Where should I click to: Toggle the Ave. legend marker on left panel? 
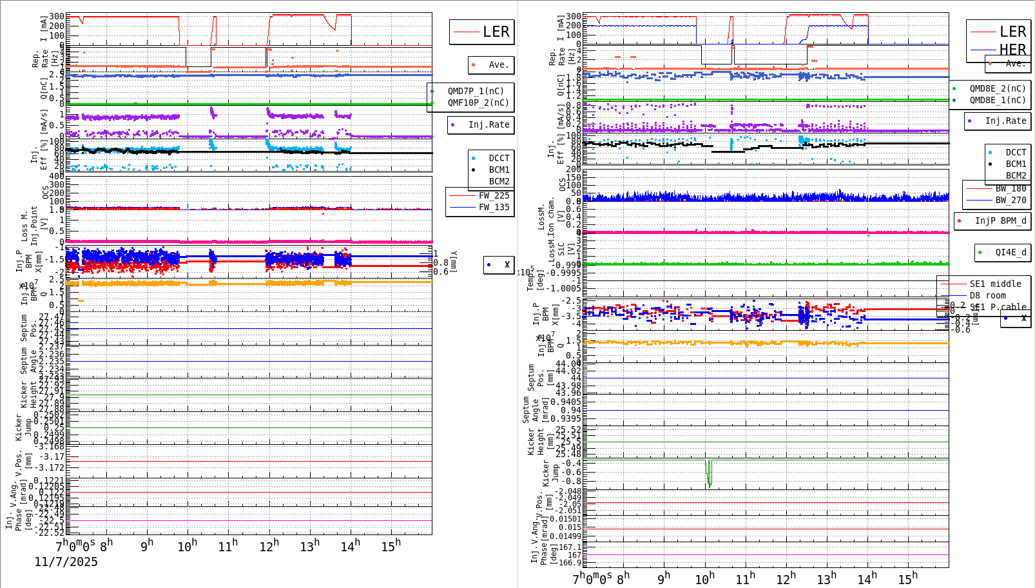coord(472,65)
